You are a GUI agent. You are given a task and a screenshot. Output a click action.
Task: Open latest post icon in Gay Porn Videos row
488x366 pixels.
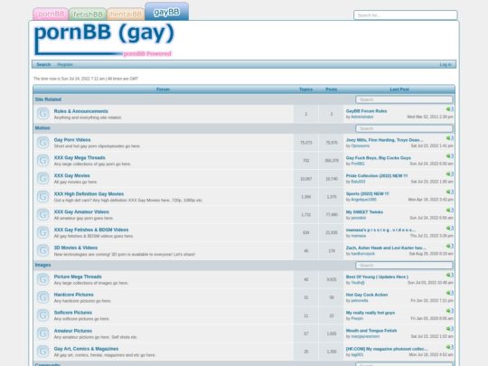pos(450,138)
